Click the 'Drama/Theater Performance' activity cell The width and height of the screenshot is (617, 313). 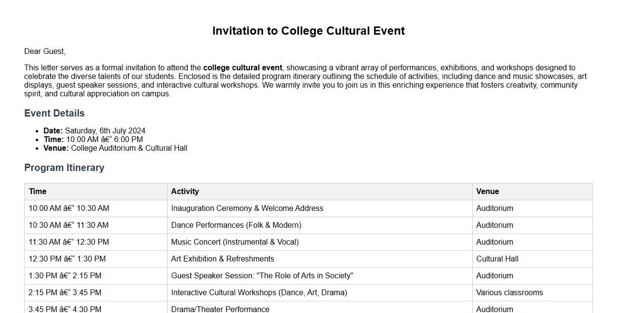pos(220,309)
